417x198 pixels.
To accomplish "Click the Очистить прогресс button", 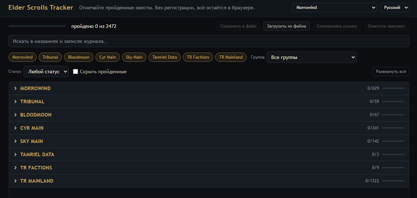I will coord(387,26).
